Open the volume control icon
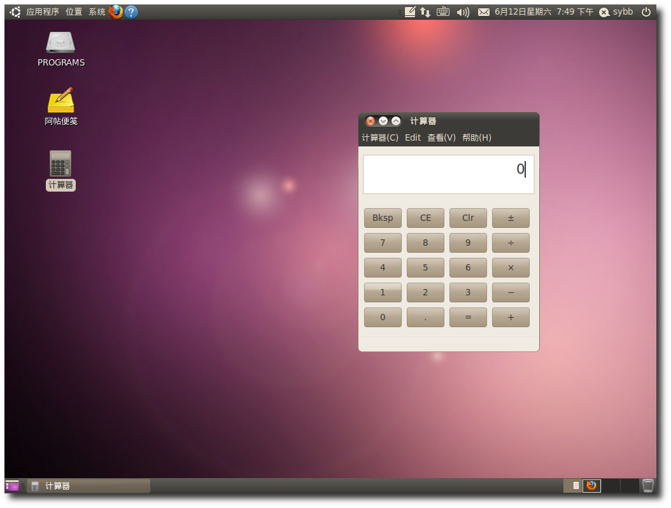Screen dimensions: 671x508 [463, 12]
